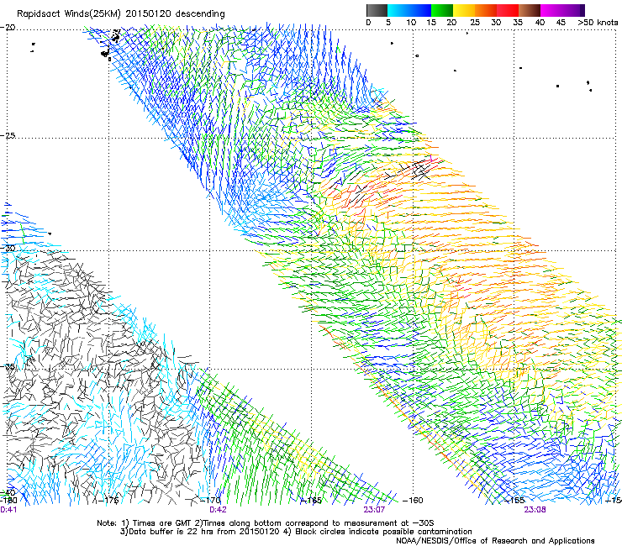Click the legend value 35

[518, 23]
